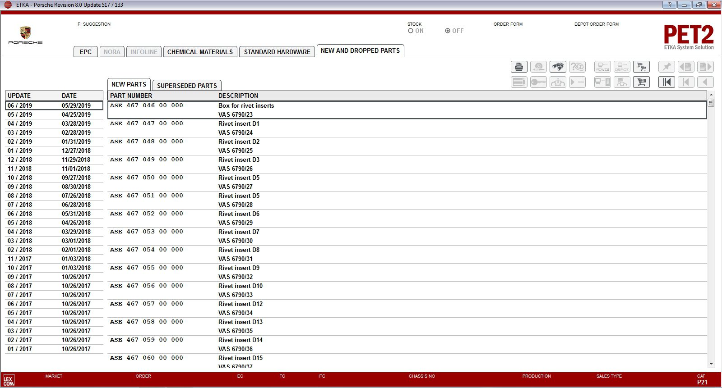Click the description Box for rivet inserts
Screen dimensions: 722x388
tap(246, 105)
